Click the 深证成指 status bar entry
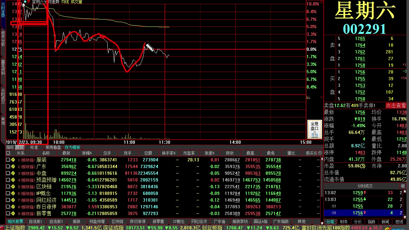 [113, 227]
